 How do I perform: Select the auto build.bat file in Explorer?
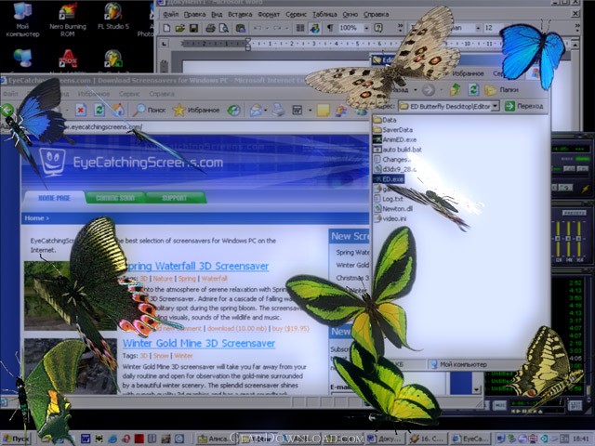pyautogui.click(x=397, y=150)
